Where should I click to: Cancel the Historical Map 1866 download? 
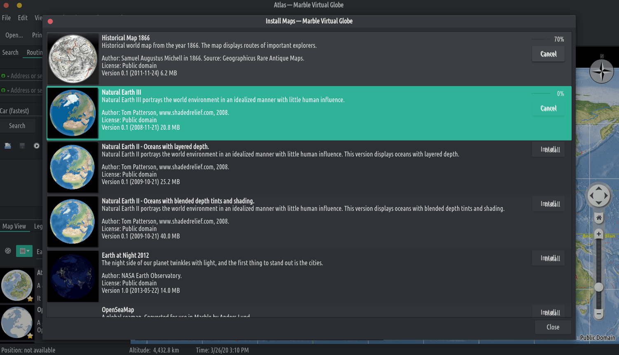tap(548, 54)
